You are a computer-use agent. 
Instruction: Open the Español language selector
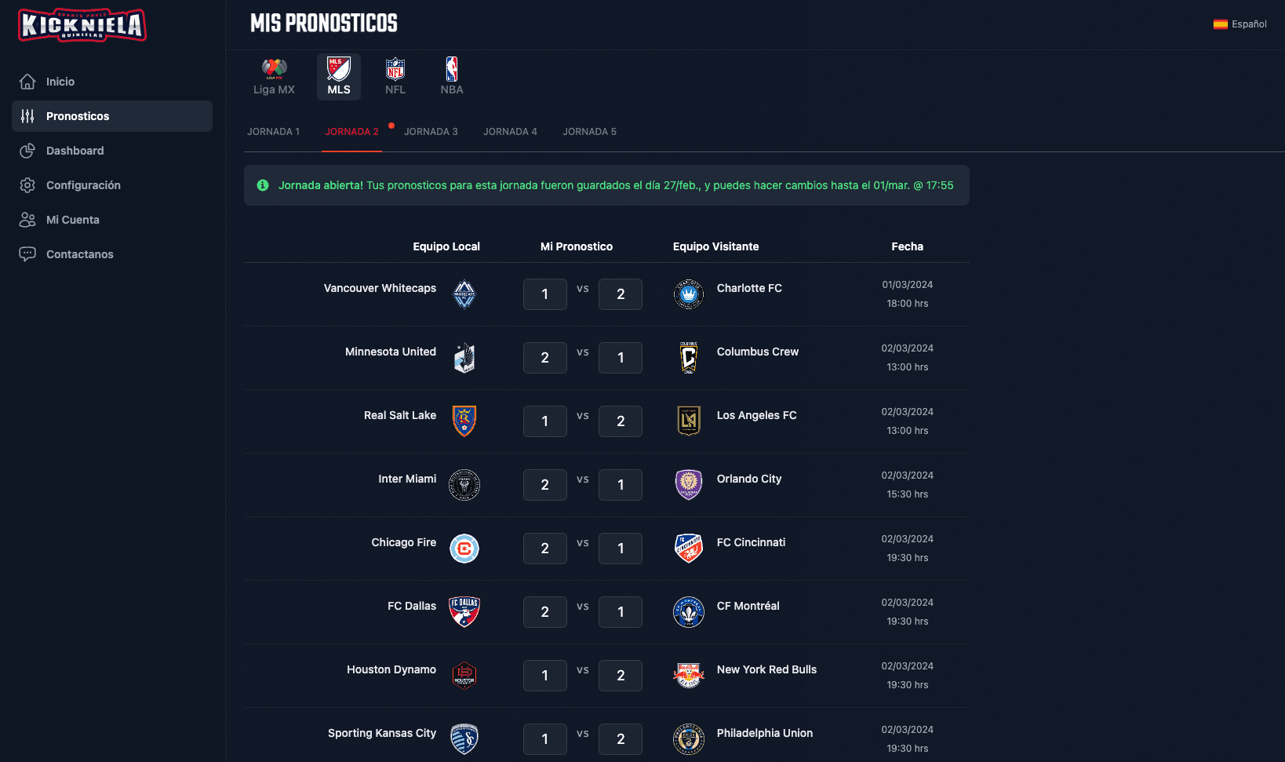point(1240,24)
